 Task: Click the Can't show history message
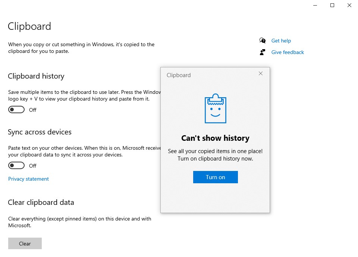click(x=215, y=138)
